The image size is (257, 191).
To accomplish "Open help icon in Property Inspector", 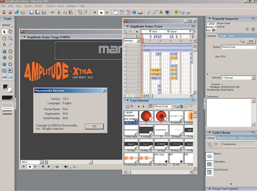I will pos(253,29).
